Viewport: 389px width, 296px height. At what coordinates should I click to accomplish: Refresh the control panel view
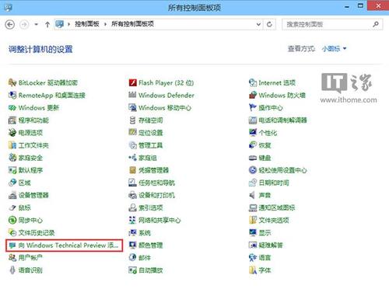269,24
